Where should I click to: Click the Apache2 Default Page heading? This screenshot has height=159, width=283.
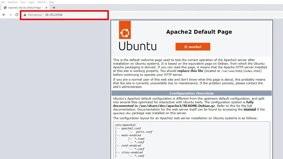click(x=199, y=32)
